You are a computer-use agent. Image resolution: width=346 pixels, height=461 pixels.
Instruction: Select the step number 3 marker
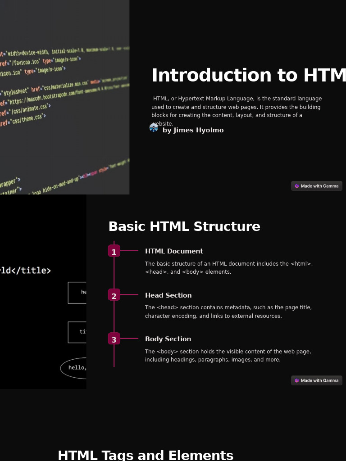(x=114, y=339)
